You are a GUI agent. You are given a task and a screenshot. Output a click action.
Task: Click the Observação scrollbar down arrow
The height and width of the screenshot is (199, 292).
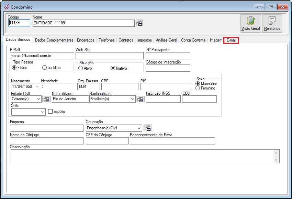tap(276, 160)
